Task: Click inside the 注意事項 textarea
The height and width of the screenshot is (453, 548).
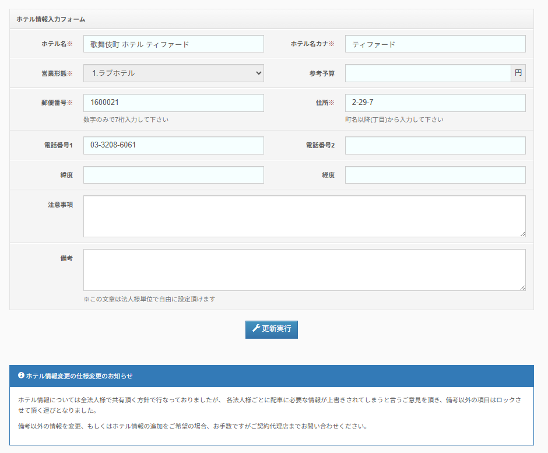Action: (304, 216)
